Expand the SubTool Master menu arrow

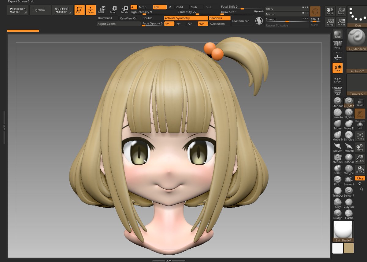(71, 13)
